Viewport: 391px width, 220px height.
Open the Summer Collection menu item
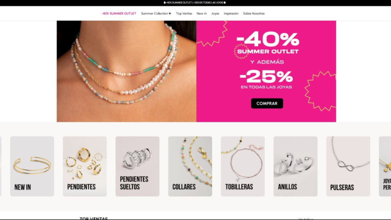[x=156, y=13]
